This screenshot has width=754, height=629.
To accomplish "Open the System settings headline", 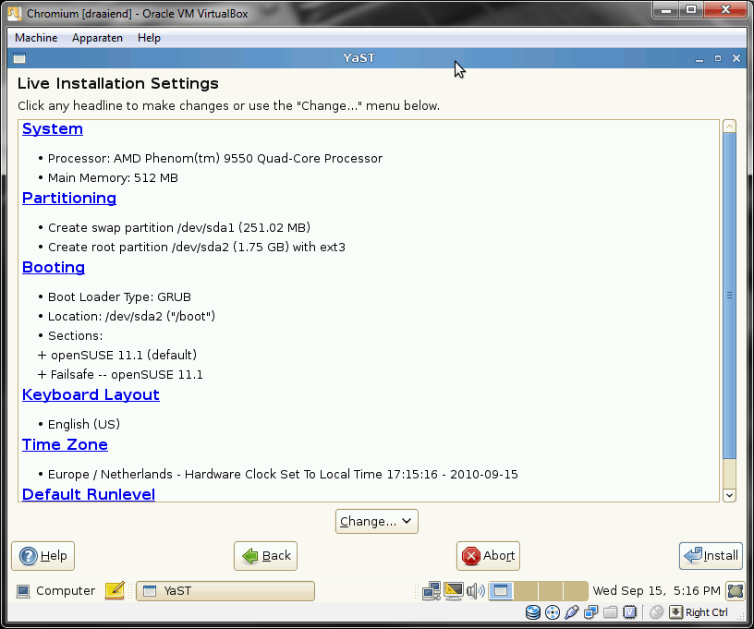I will pyautogui.click(x=53, y=128).
